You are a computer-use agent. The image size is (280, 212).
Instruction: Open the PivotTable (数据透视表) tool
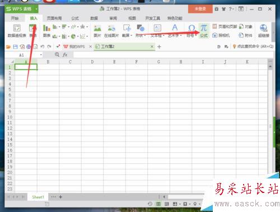pyautogui.click(x=17, y=31)
